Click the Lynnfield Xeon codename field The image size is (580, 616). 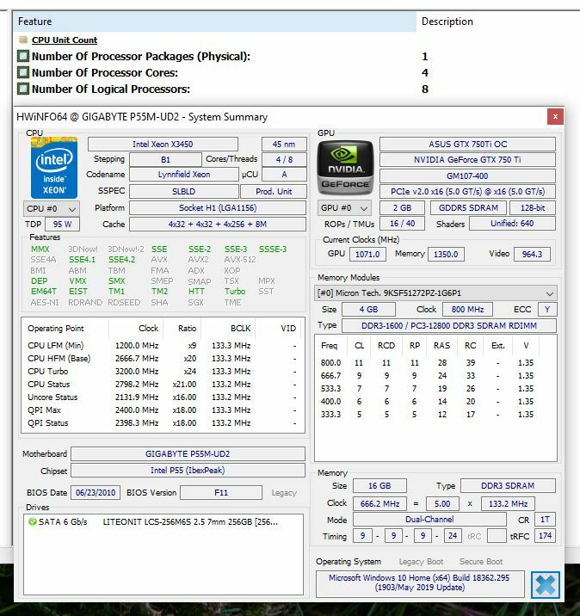pyautogui.click(x=184, y=175)
